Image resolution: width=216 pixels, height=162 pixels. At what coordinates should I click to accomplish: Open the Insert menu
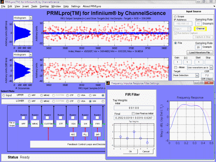pos(25,6)
